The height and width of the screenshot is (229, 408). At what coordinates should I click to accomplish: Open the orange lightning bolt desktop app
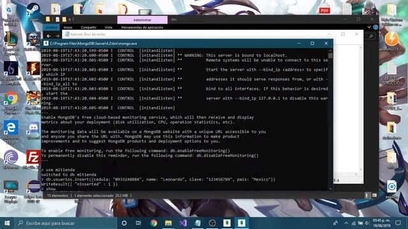tap(391, 40)
